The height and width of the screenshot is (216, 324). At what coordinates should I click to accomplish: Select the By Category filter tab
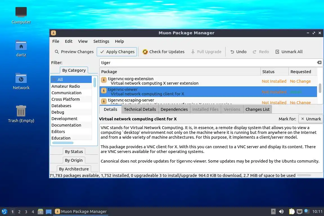(74, 70)
